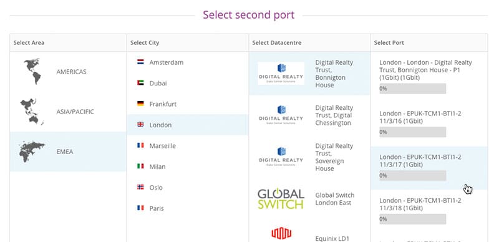The height and width of the screenshot is (242, 499).
Task: Select Paris city
Action: 188,208
